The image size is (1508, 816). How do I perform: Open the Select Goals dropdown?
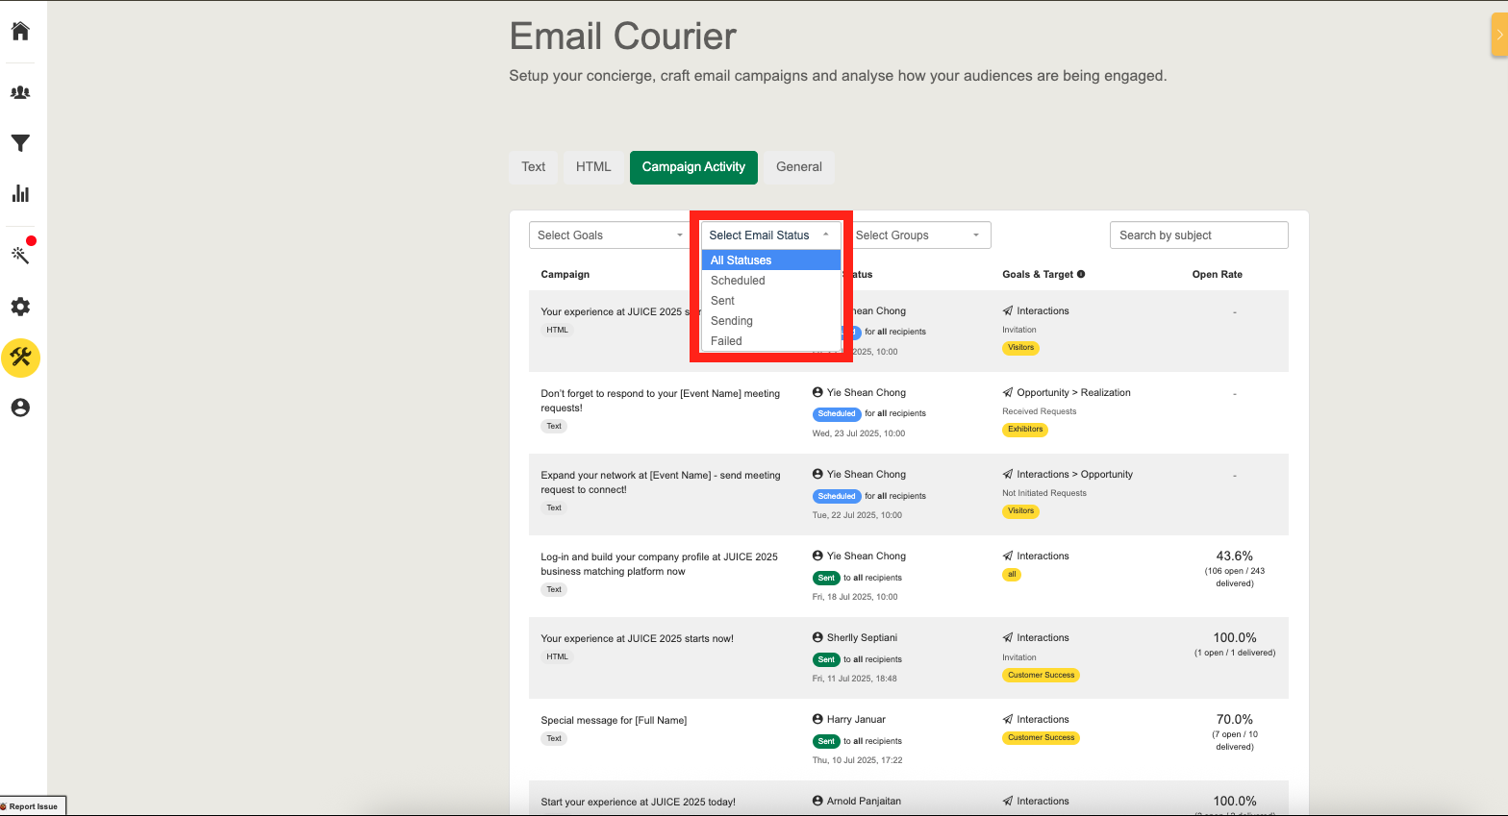pyautogui.click(x=610, y=235)
